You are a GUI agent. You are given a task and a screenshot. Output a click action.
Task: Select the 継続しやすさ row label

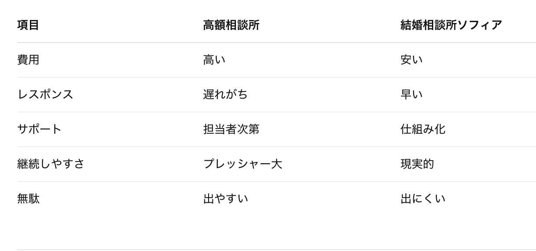(x=51, y=164)
